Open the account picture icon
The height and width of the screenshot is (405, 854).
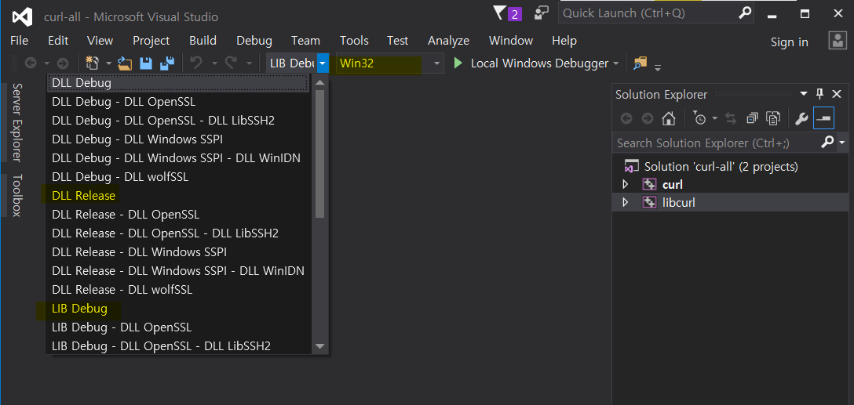[836, 40]
